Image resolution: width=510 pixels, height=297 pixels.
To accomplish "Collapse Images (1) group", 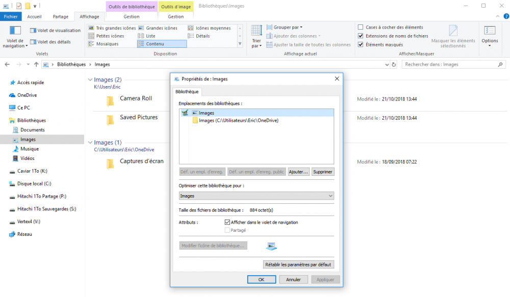I will click(90, 142).
